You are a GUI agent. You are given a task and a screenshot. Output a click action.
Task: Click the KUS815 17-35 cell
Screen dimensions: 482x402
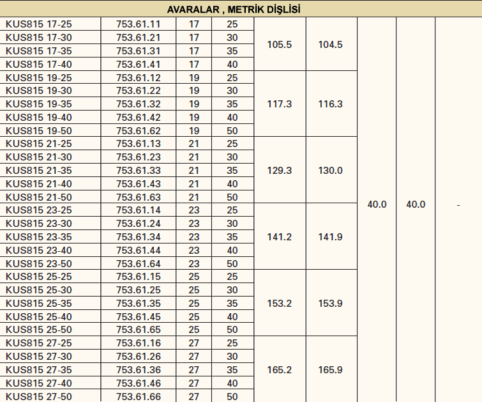click(x=39, y=50)
